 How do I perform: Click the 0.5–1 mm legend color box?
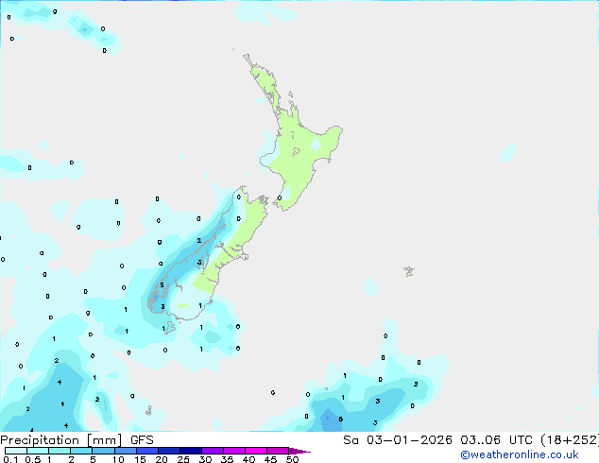point(38,451)
